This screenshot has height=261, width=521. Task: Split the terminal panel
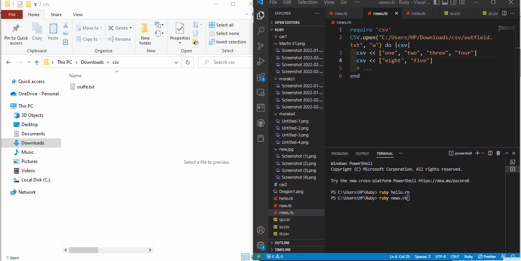(490, 153)
